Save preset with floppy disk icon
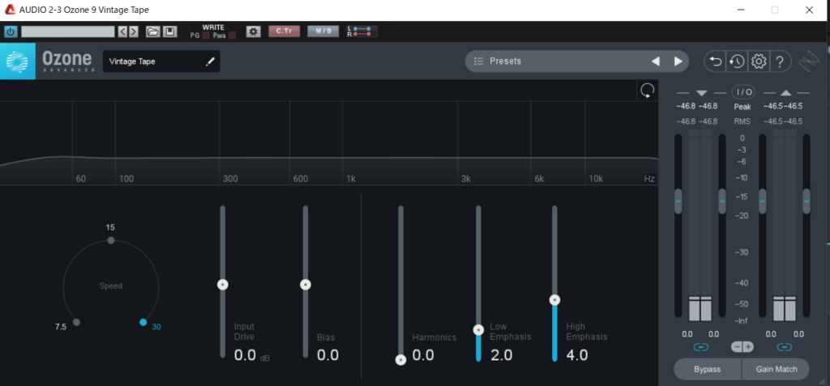830x386 pixels. click(x=169, y=32)
